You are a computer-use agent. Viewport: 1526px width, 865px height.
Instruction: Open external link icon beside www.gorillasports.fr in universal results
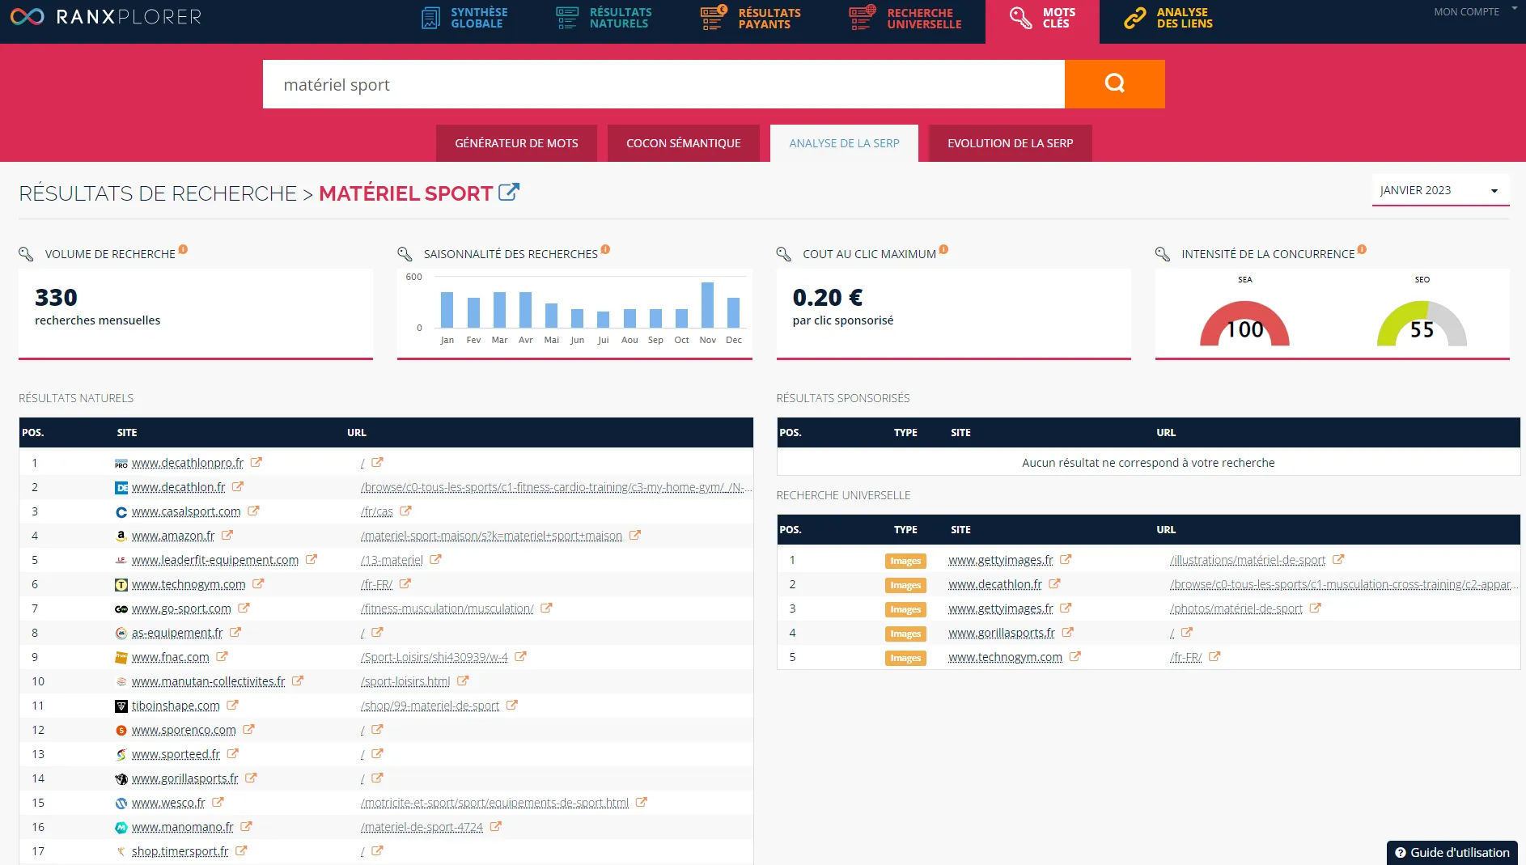tap(1067, 633)
